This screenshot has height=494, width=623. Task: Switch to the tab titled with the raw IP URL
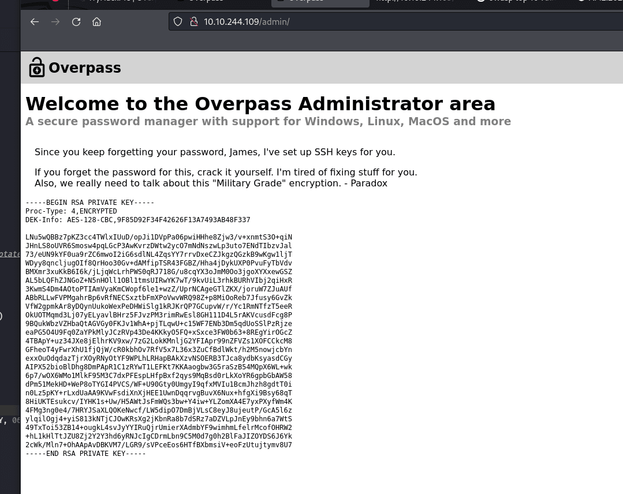pyautogui.click(x=415, y=2)
